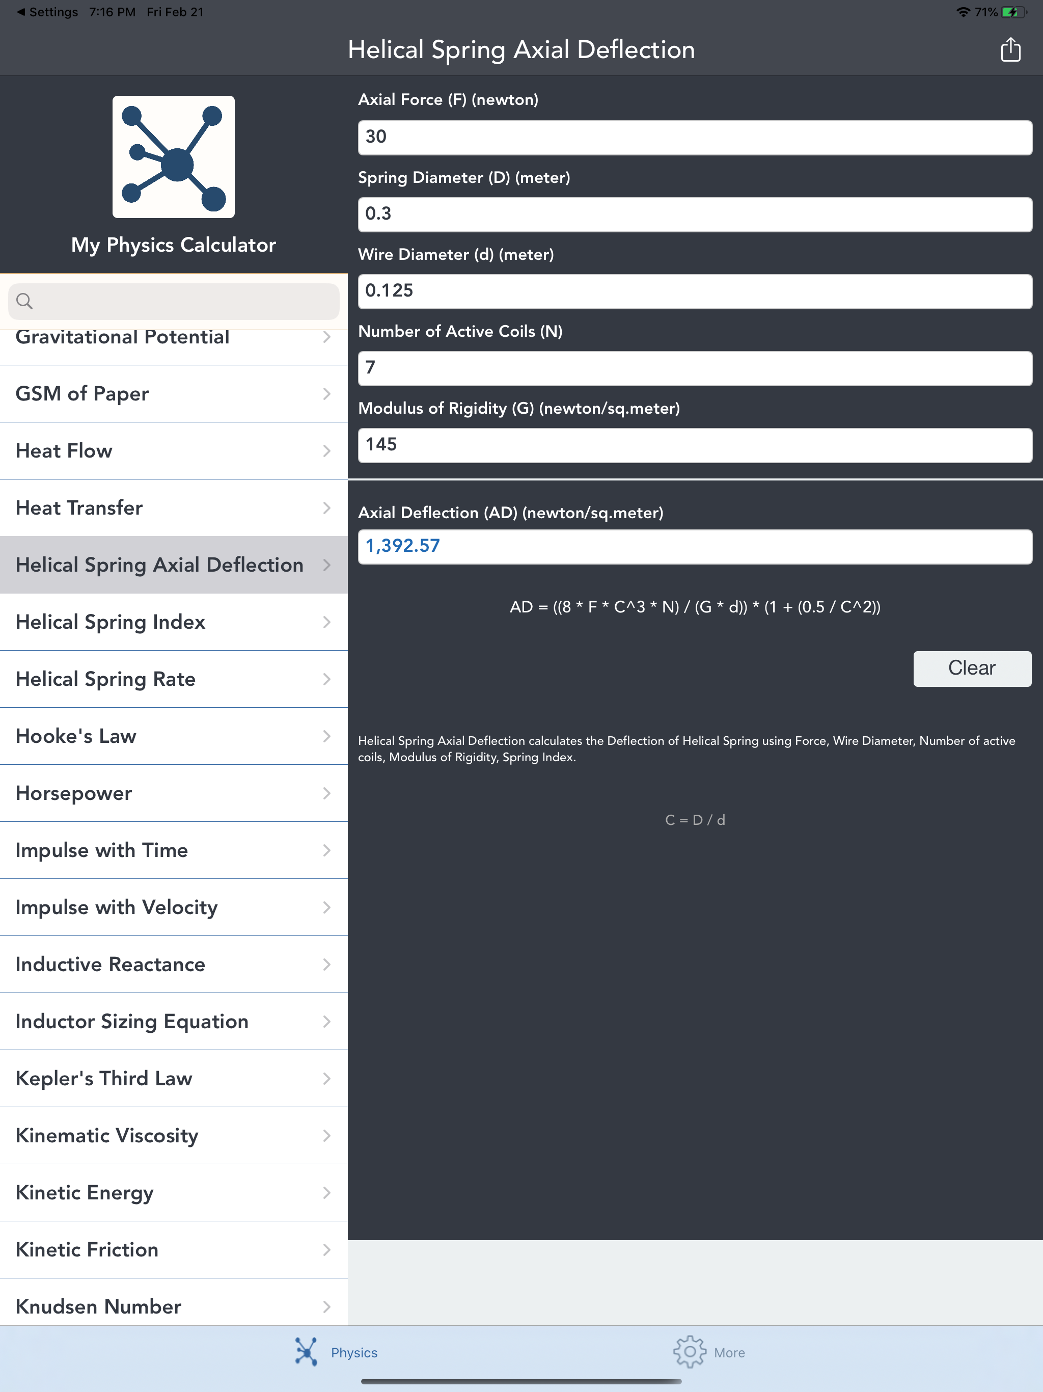Image resolution: width=1043 pixels, height=1392 pixels.
Task: Tap the share icon in the header
Action: click(x=1010, y=49)
